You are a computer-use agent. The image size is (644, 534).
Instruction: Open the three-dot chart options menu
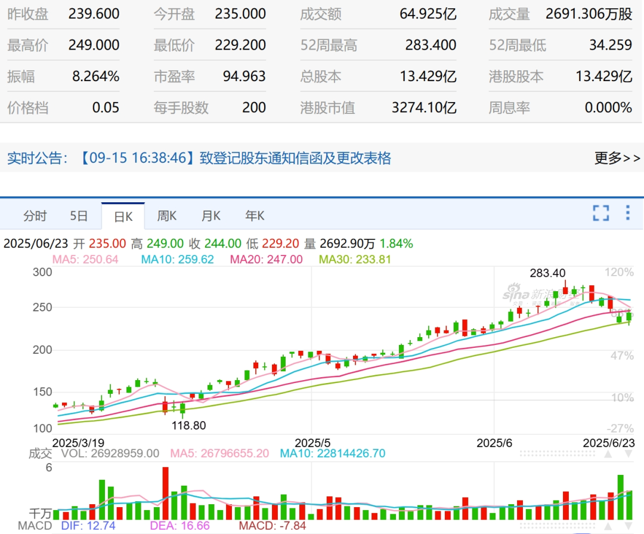point(627,212)
